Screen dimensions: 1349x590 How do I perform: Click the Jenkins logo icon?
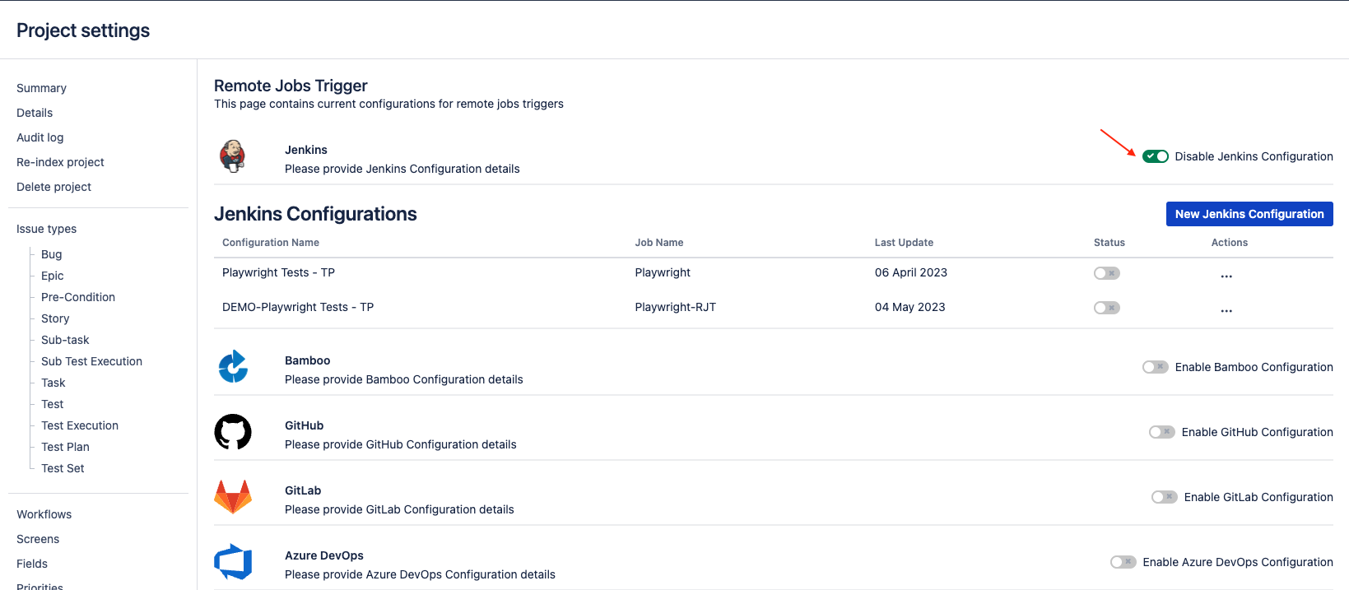(233, 156)
